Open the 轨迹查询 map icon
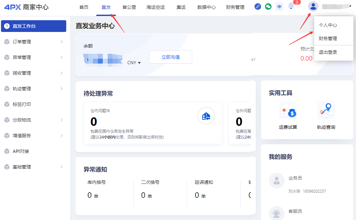 (x=326, y=110)
